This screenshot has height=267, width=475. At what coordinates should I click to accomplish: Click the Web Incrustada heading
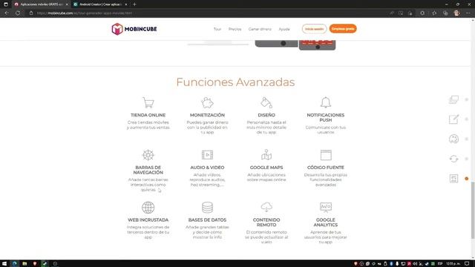(x=148, y=220)
